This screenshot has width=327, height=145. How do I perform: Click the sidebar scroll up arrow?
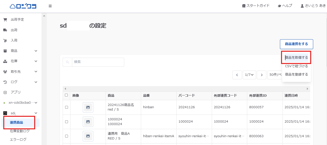(x=44, y=16)
